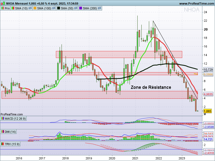The height and width of the screenshot is (161, 215).
Task: Click the orange SMA (100) swatch
Action: tap(35, 8)
